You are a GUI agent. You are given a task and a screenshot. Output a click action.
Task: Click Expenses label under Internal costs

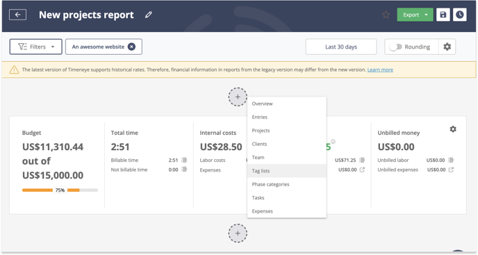210,170
